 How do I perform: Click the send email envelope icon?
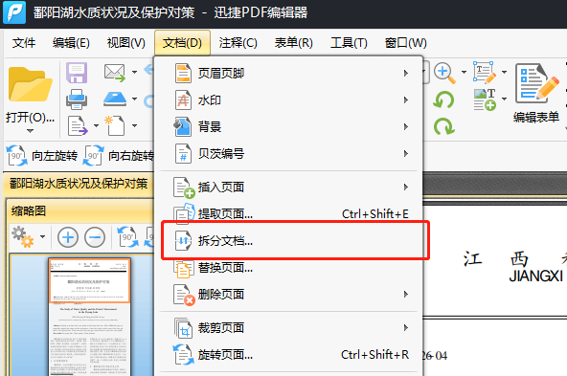pyautogui.click(x=115, y=73)
